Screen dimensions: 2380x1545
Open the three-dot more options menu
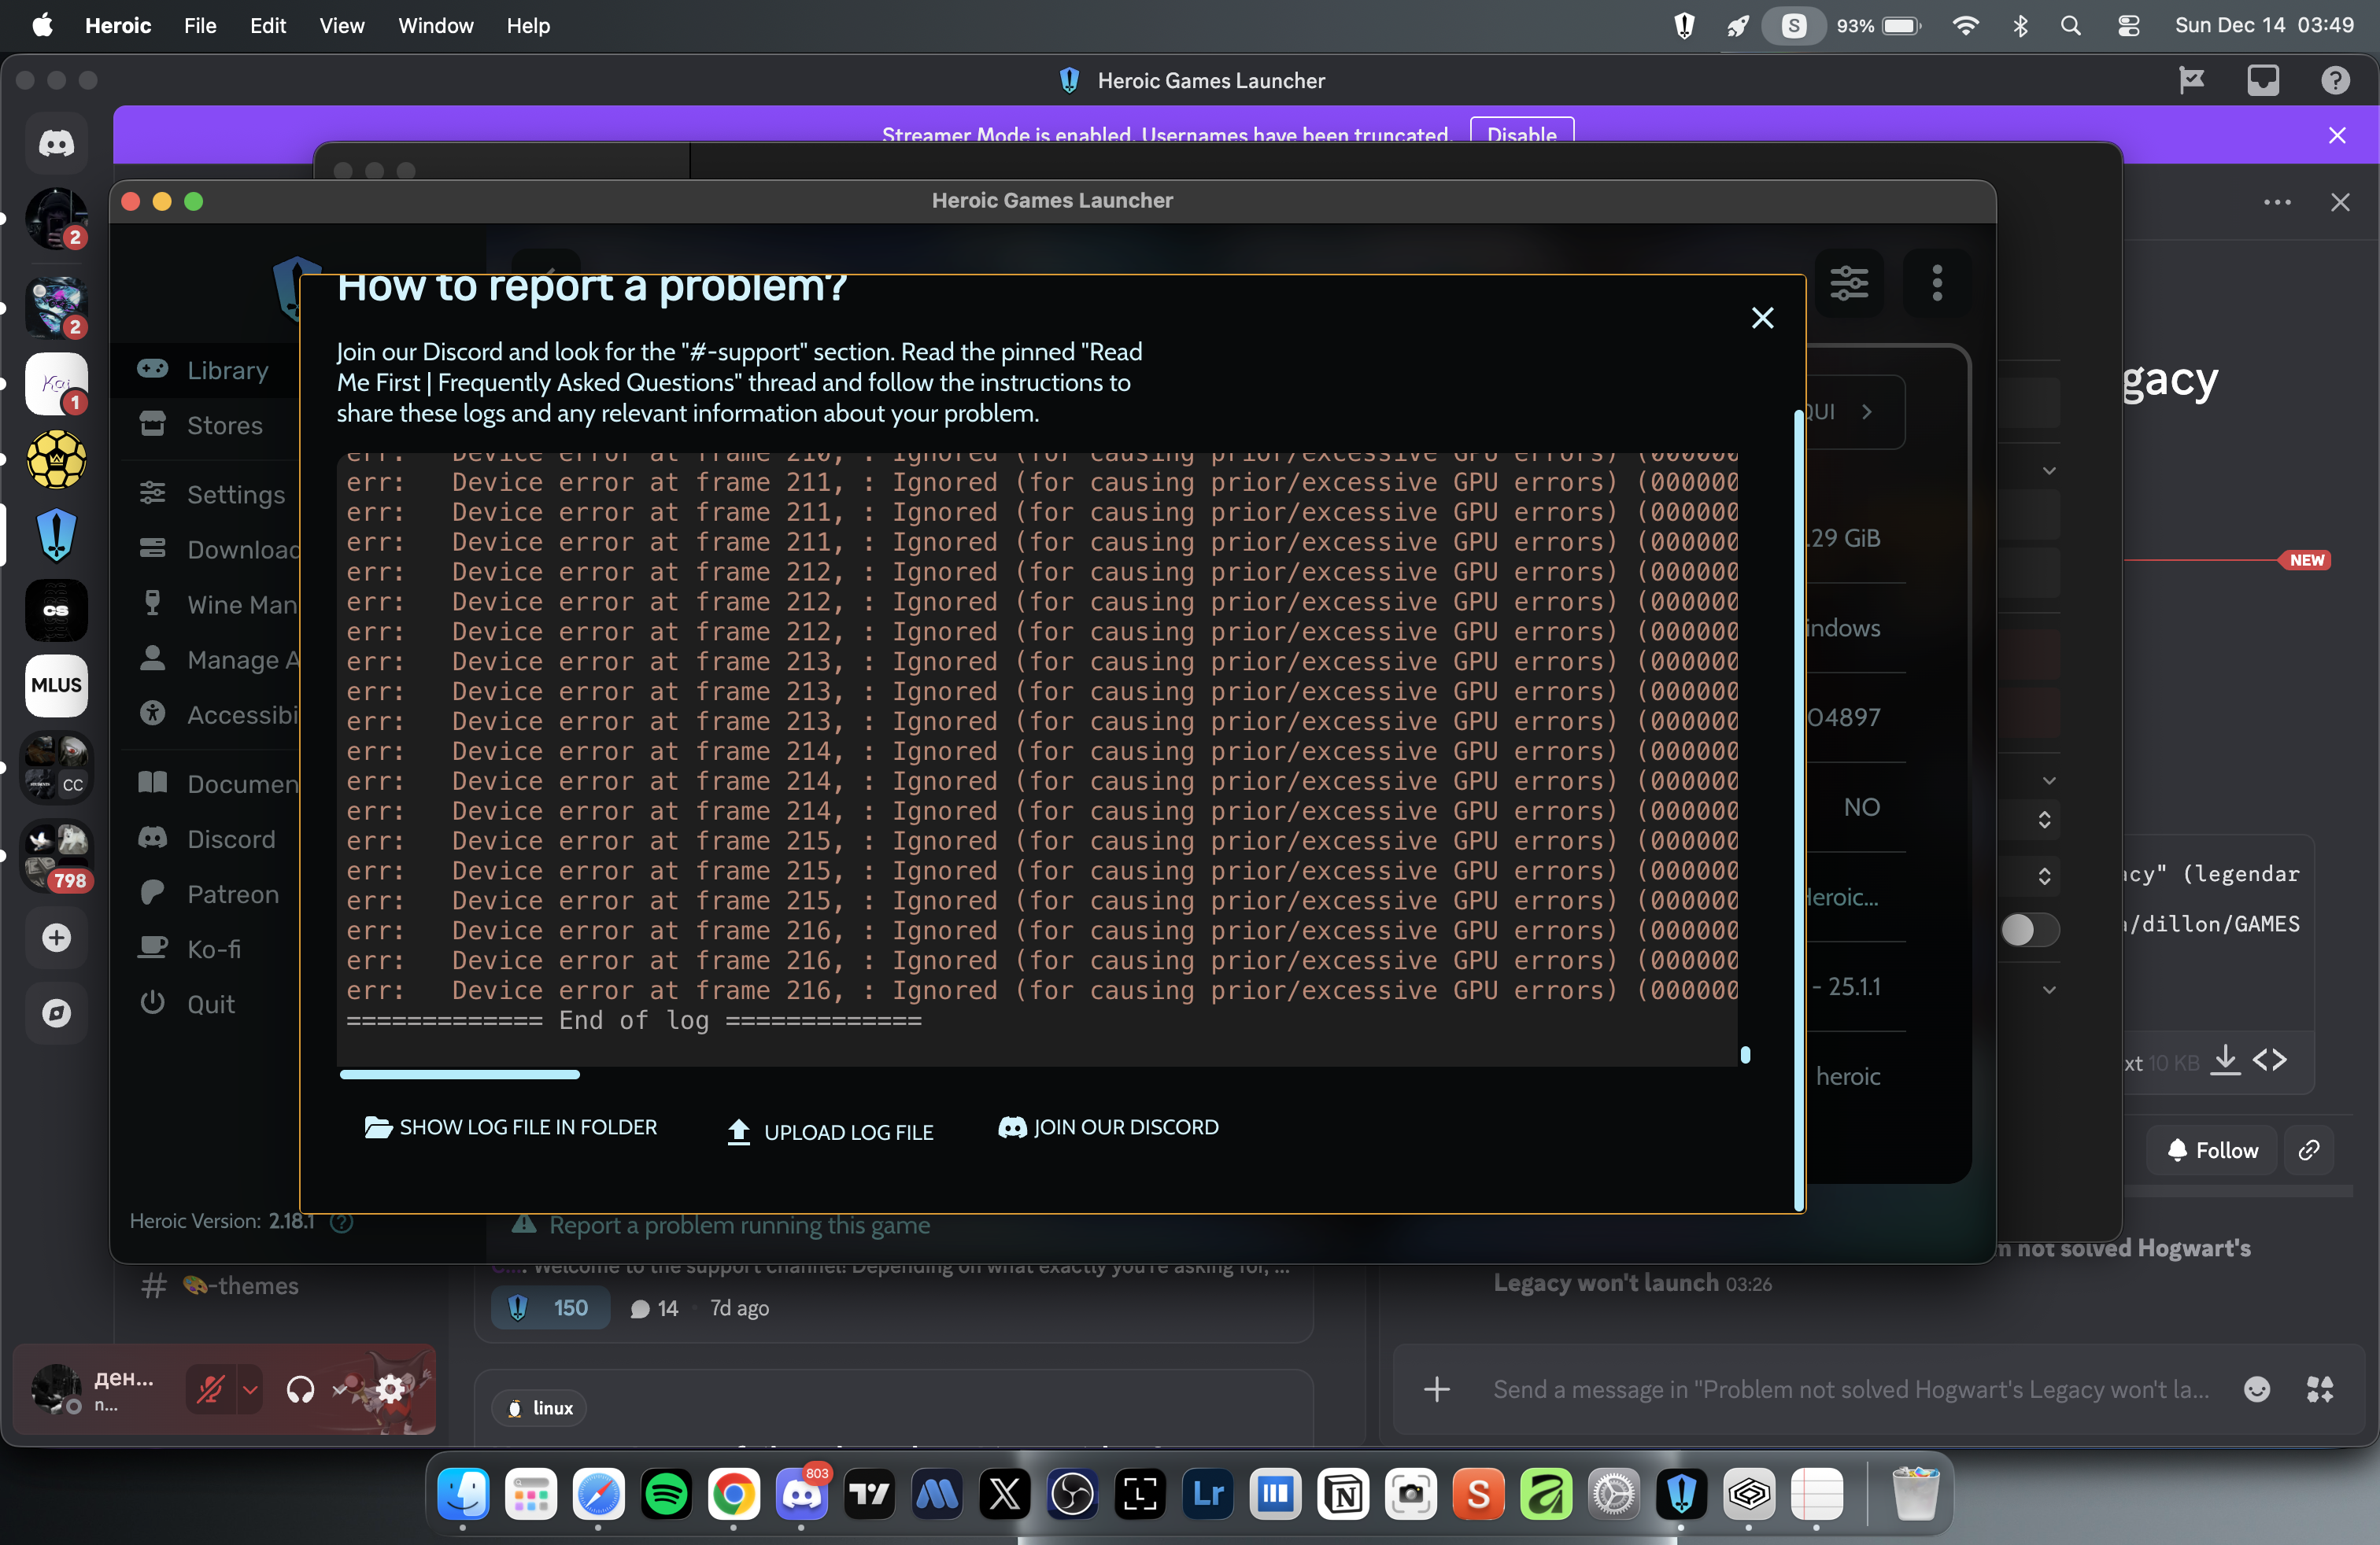click(x=1936, y=283)
